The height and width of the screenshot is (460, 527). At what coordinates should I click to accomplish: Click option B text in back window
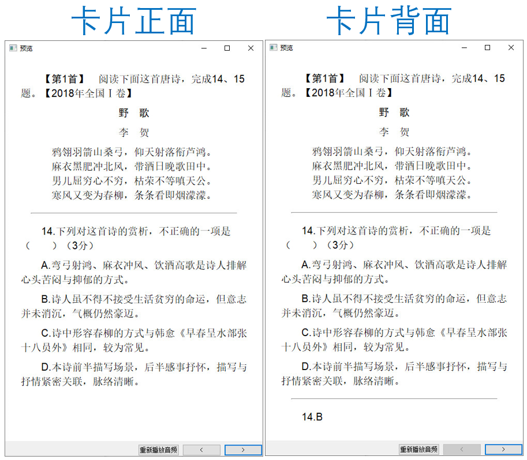click(394, 306)
